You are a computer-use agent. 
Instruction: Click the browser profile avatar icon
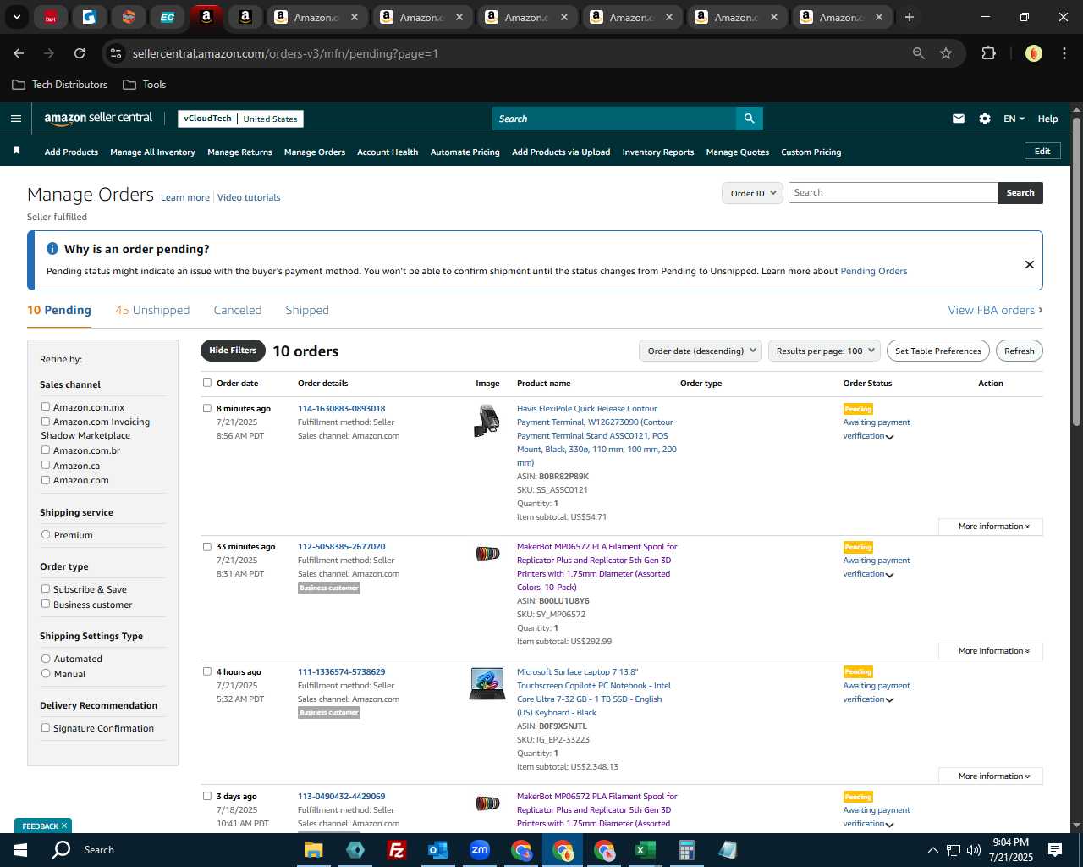click(x=1033, y=53)
